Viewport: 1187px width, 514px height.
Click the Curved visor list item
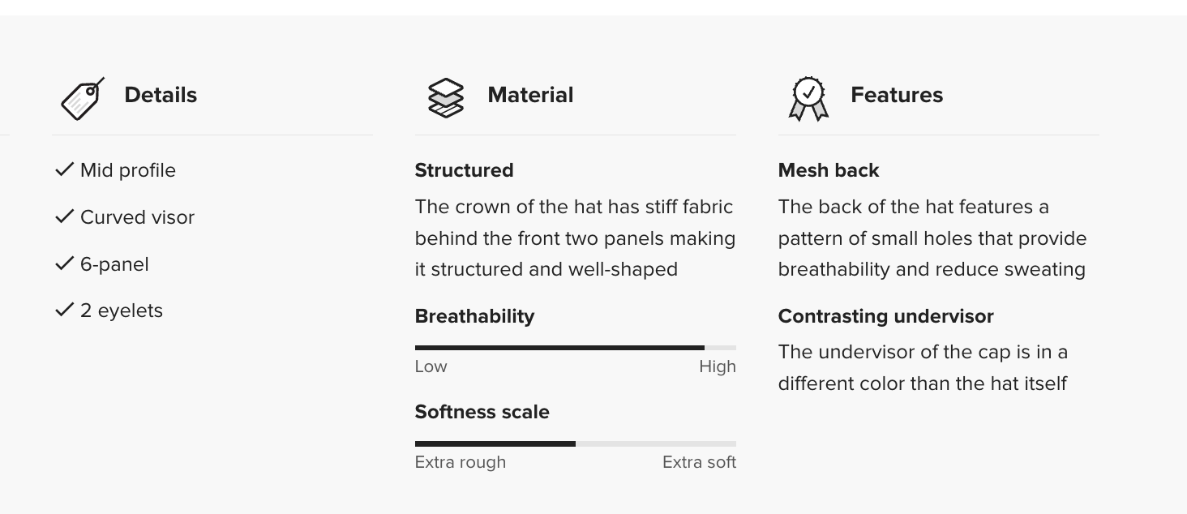coord(137,217)
